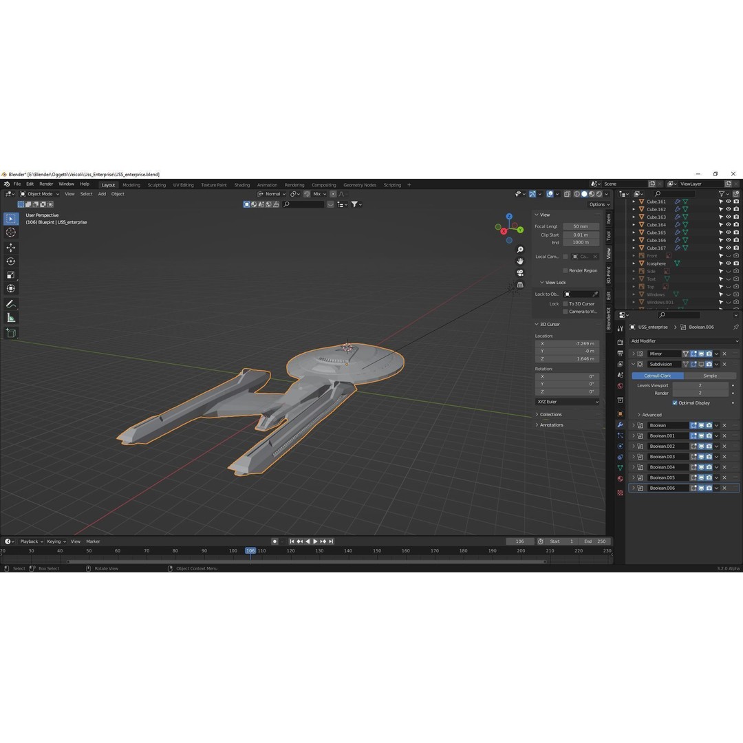The height and width of the screenshot is (743, 743).
Task: Select Catmull-Clark subdivision type
Action: tap(657, 376)
